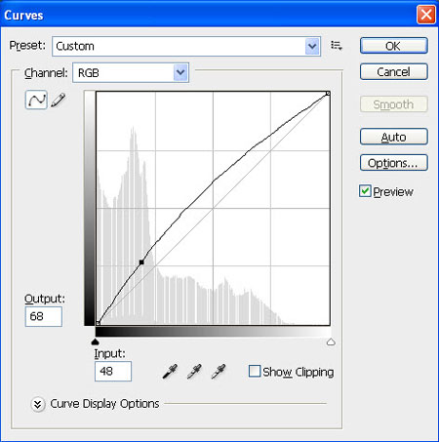Close the Curves dialog

[426, 15]
